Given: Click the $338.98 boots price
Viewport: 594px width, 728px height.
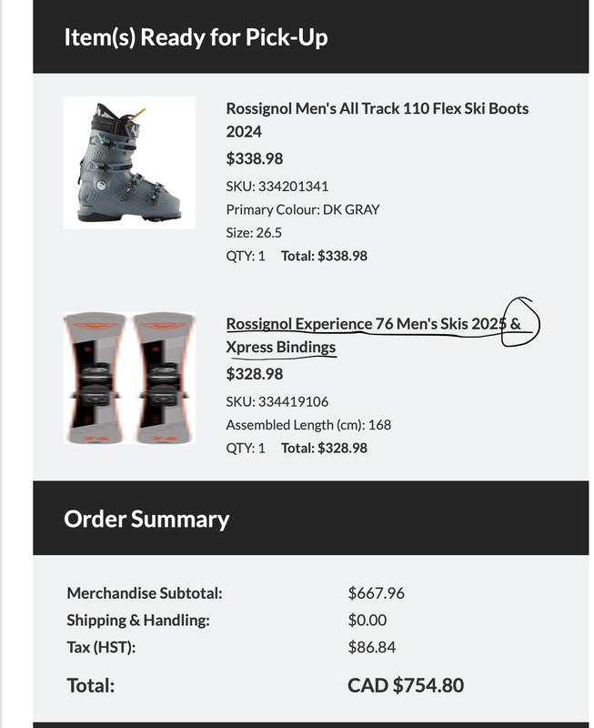Looking at the screenshot, I should coord(255,158).
